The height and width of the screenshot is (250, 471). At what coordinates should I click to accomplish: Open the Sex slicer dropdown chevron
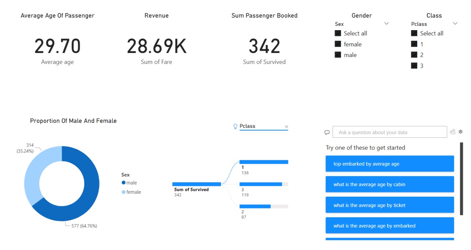(x=386, y=23)
